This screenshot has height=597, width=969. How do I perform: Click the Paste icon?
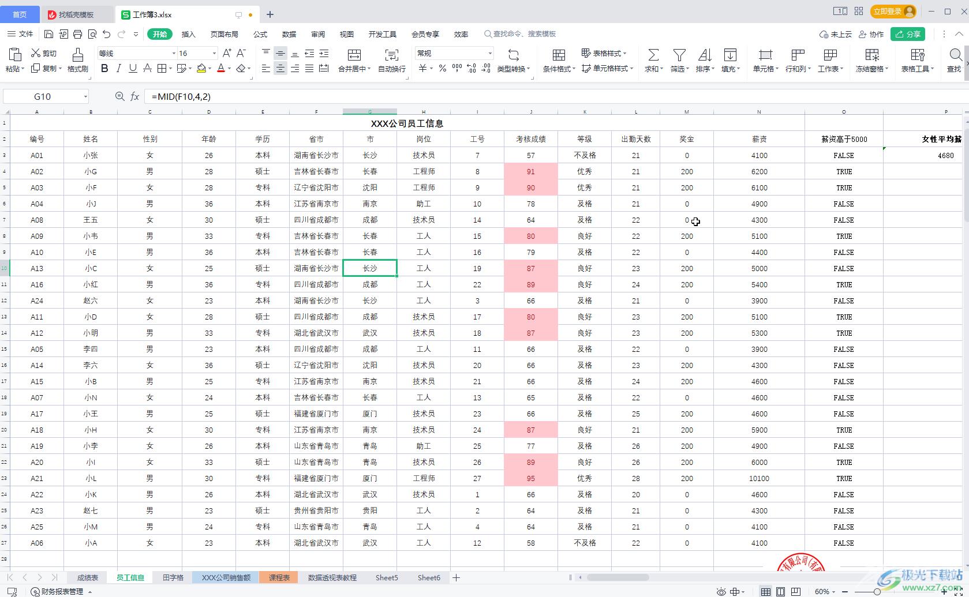[x=14, y=55]
